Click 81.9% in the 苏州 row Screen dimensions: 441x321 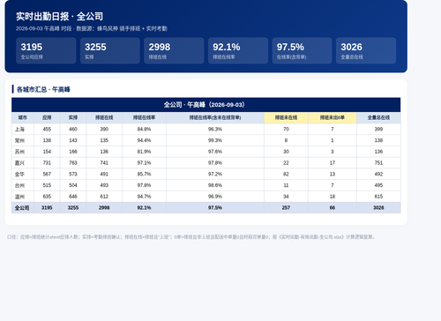144,152
